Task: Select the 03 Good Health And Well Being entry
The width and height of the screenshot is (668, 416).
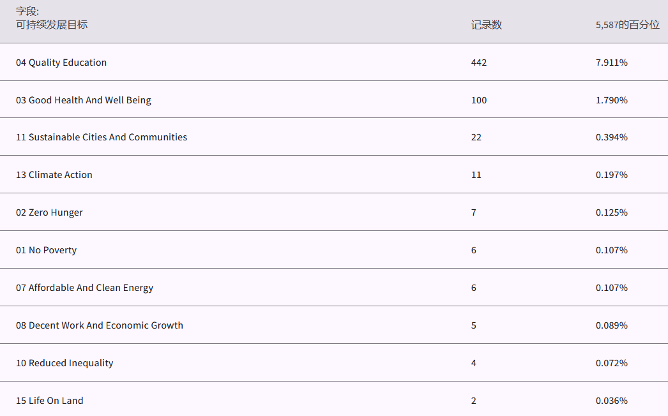Action: tap(84, 100)
